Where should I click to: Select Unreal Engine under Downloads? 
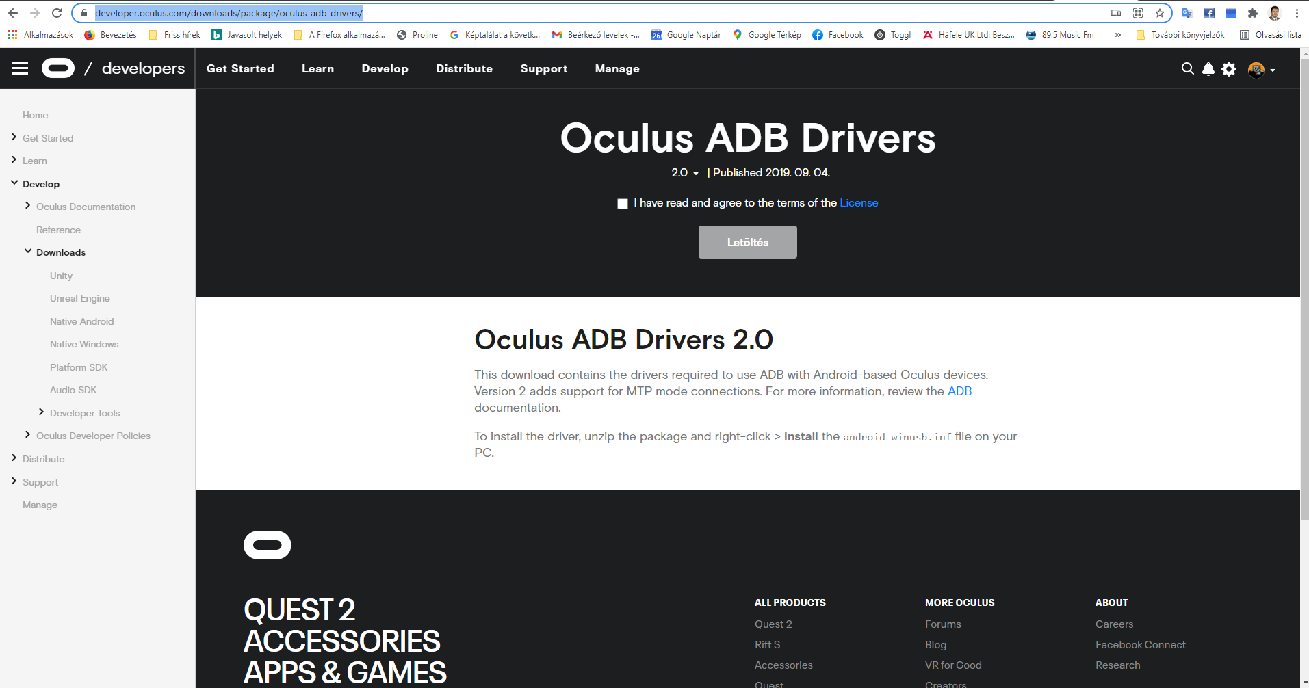click(79, 298)
